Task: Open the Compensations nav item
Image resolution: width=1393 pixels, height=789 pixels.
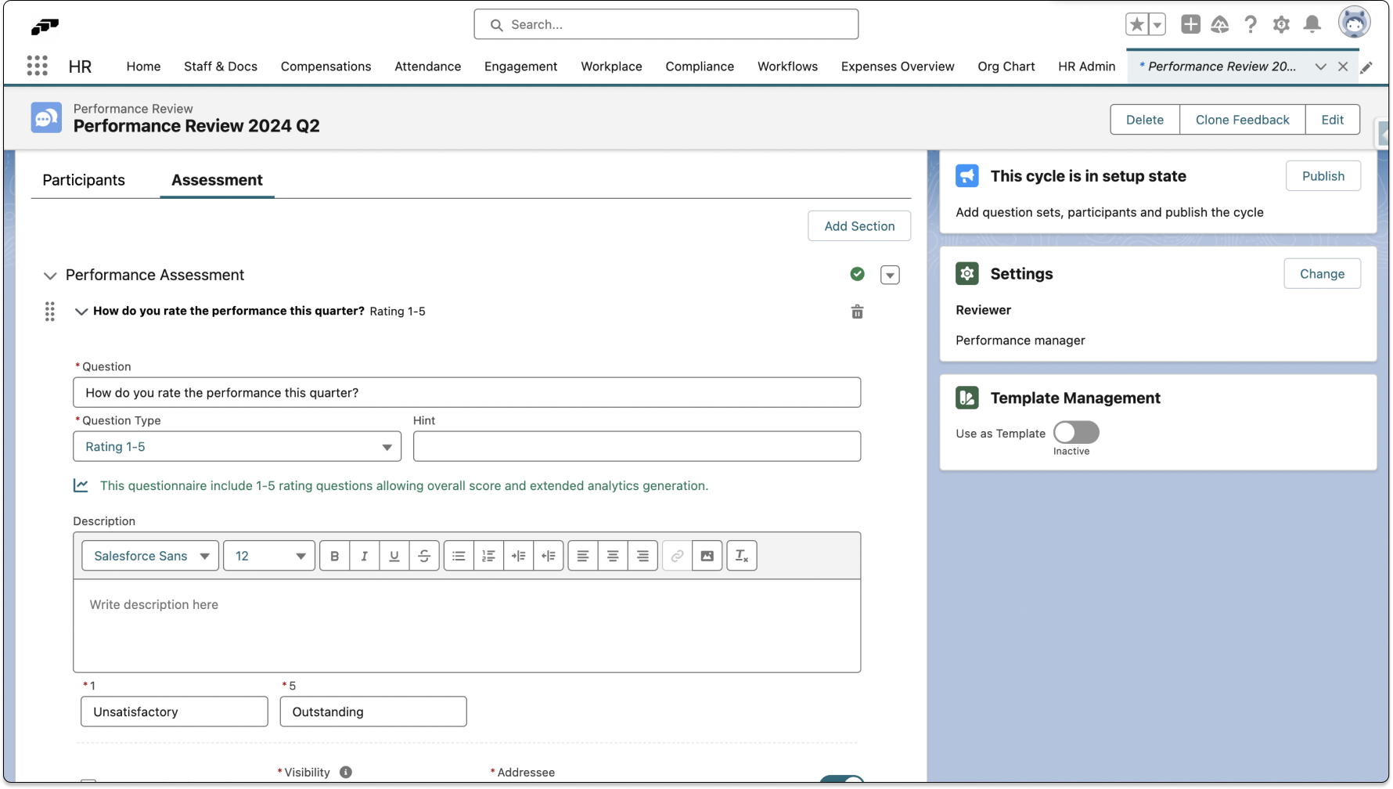Action: point(326,67)
